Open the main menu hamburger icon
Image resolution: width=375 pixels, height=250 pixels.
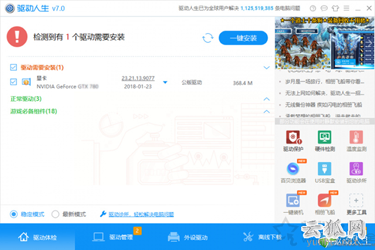click(346, 8)
